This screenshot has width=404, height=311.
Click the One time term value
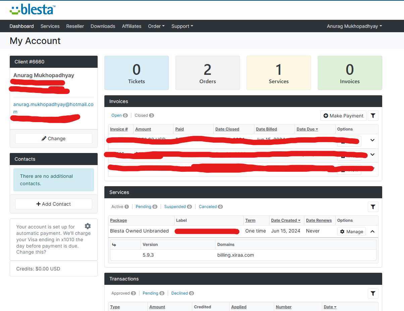255,231
